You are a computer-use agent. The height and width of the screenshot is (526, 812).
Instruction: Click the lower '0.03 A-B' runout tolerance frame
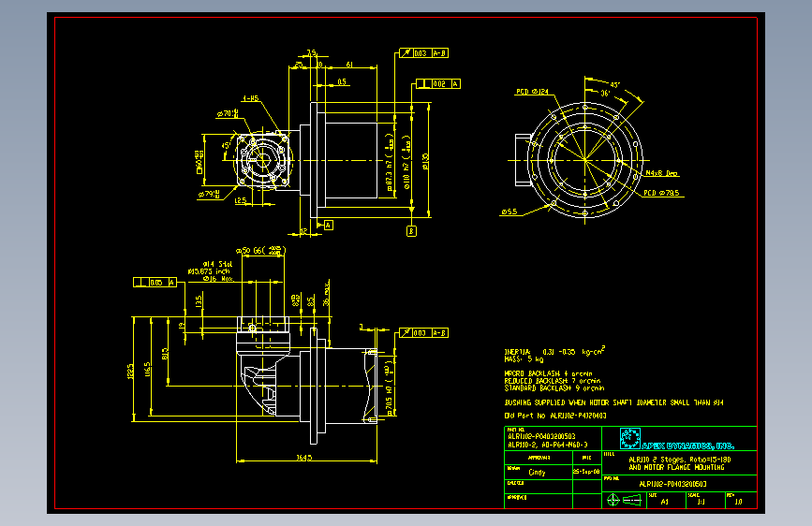pyautogui.click(x=423, y=333)
